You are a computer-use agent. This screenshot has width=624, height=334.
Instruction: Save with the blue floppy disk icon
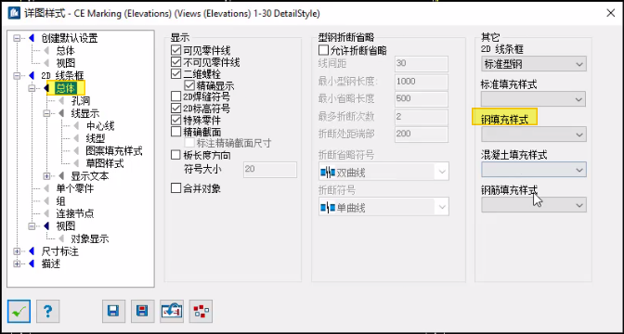click(x=113, y=312)
